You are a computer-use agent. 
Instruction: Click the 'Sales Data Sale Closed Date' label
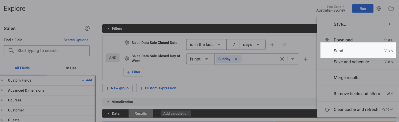[155, 43]
